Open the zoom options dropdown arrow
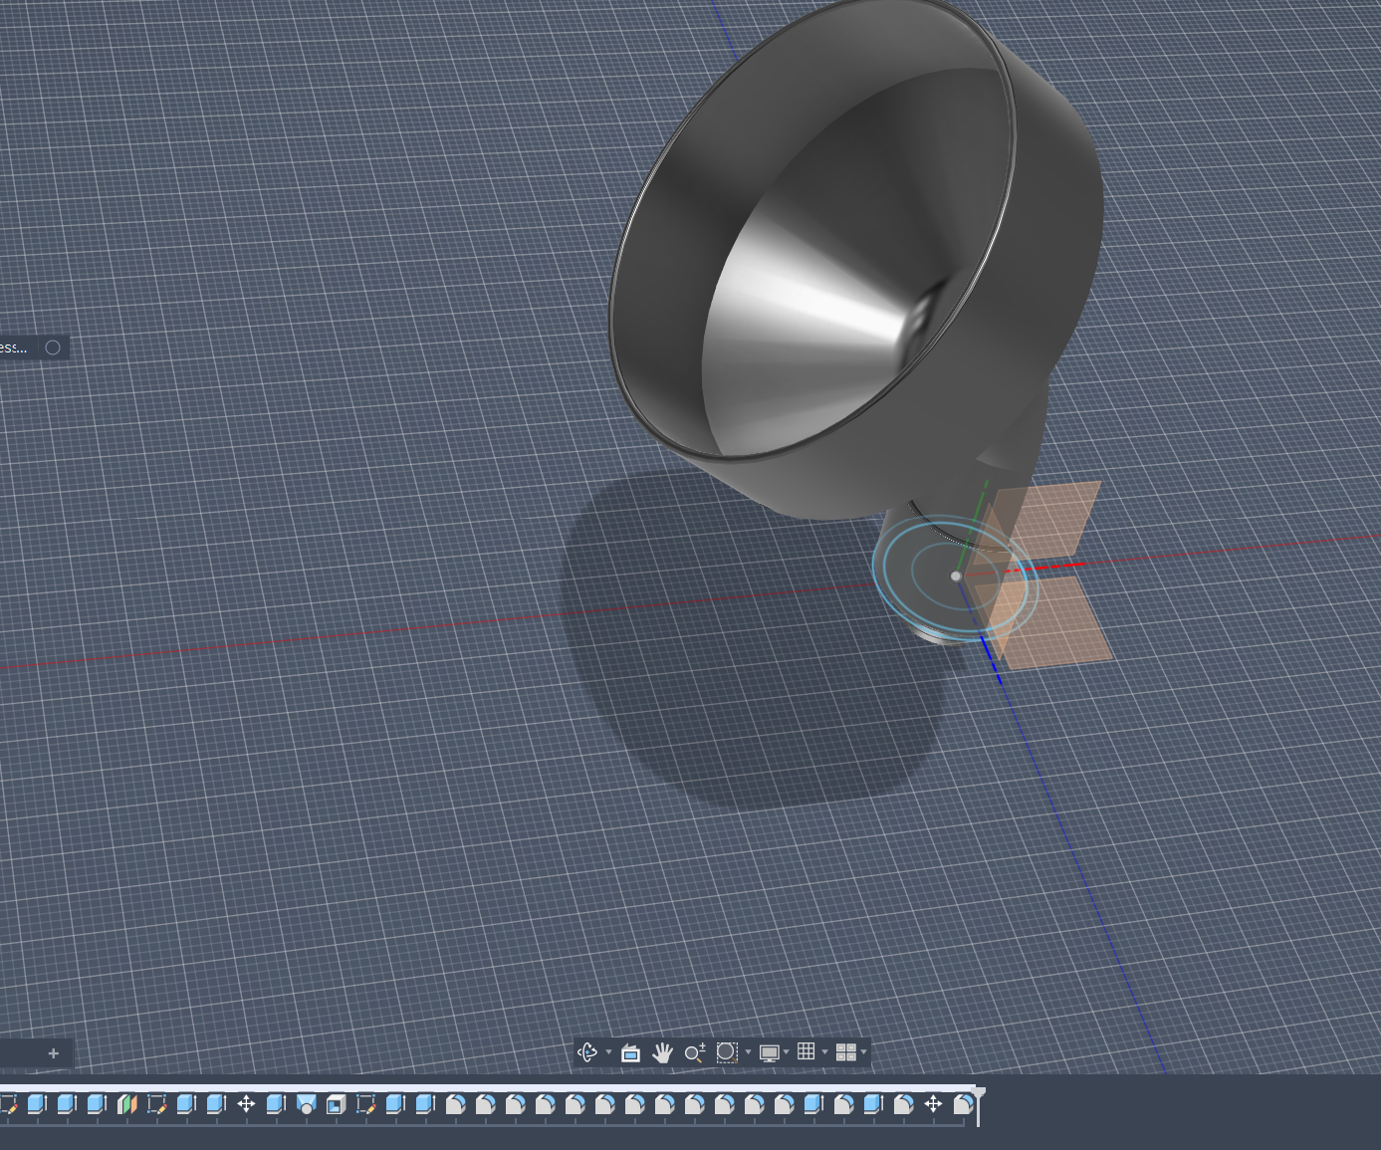Screen dimensions: 1381x1150 point(749,1052)
